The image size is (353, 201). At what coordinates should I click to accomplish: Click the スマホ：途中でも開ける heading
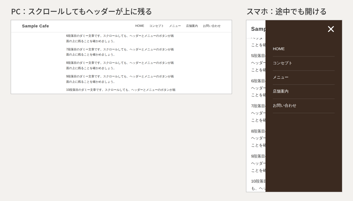coord(286,11)
